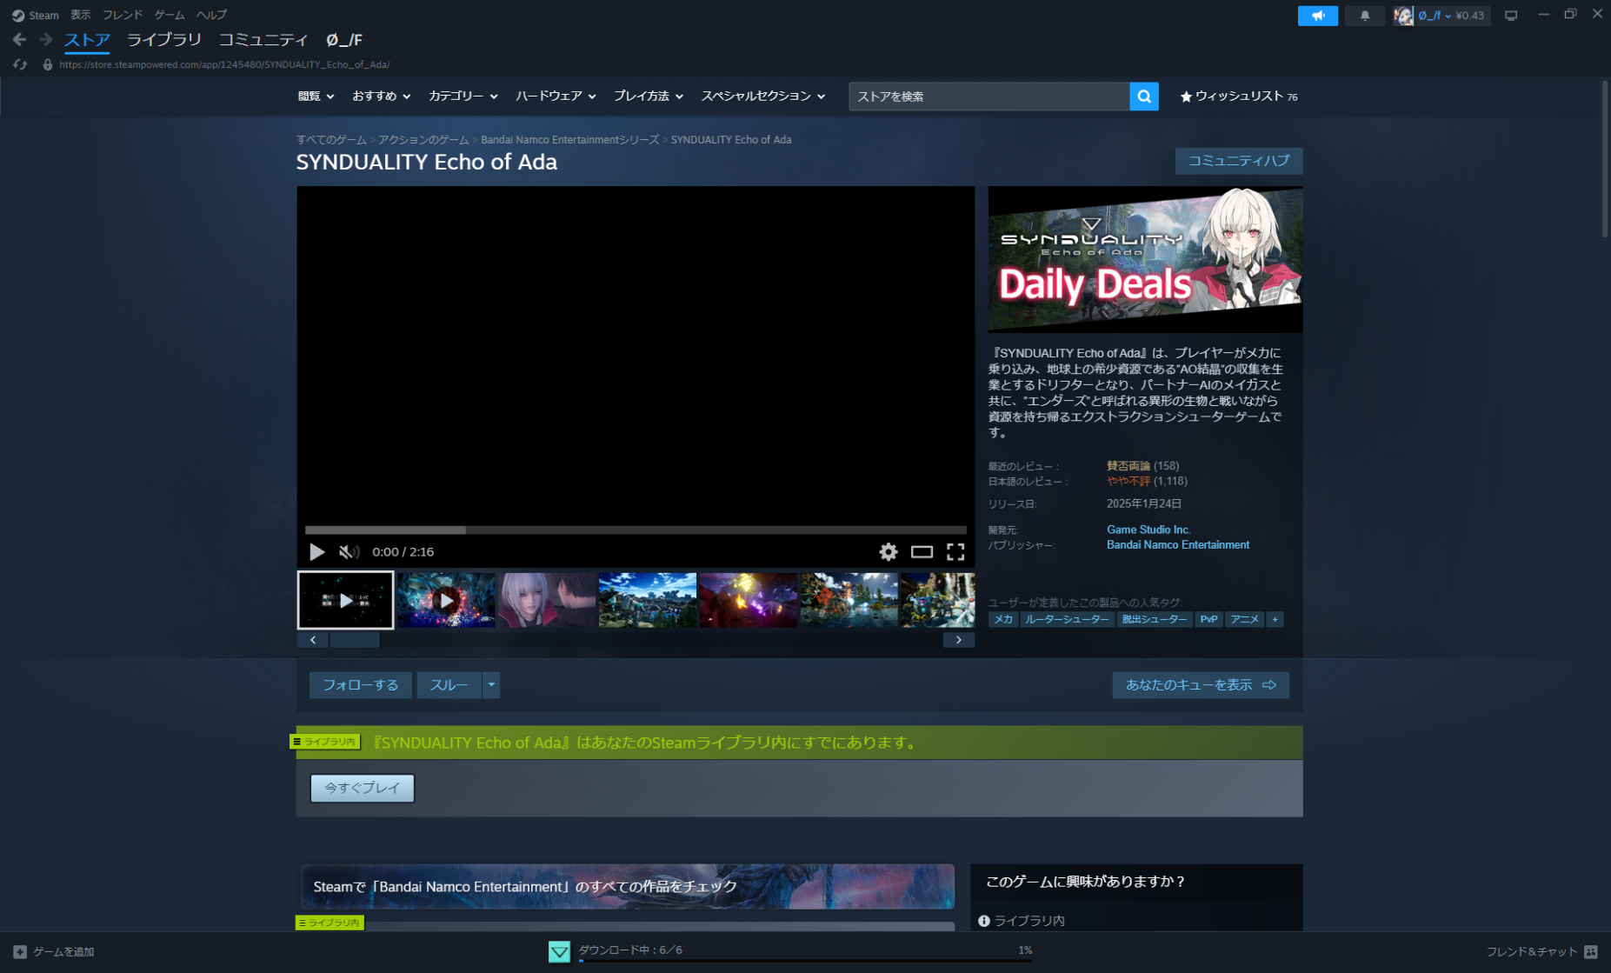This screenshot has height=973, width=1611.
Task: Click the video seek progress bar
Action: pos(635,530)
